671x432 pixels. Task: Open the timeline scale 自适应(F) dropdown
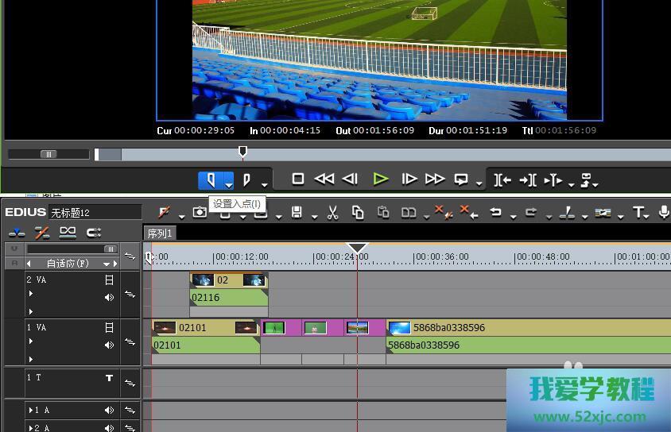click(106, 264)
